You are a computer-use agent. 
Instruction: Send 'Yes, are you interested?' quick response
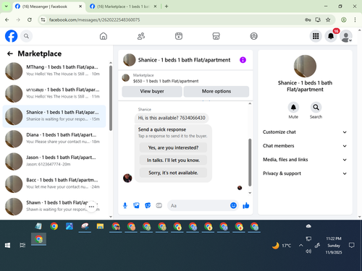(173, 147)
